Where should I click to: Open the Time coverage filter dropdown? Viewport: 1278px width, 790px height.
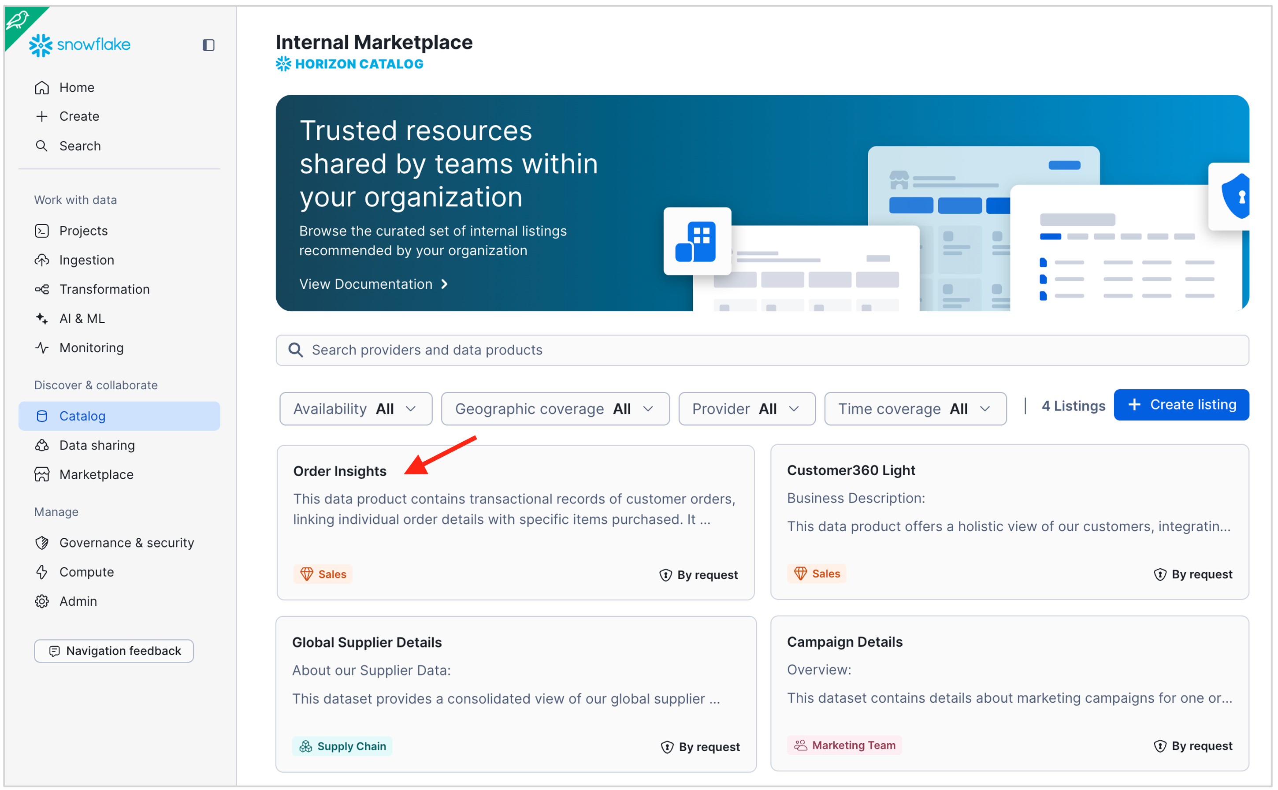coord(914,409)
